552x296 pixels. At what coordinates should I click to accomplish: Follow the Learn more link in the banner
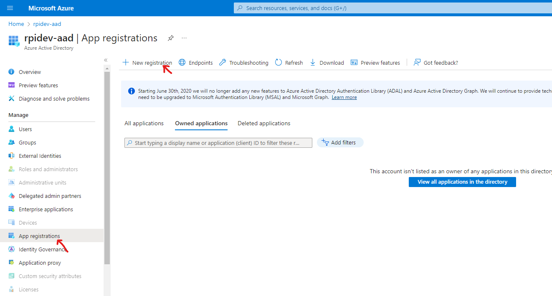pyautogui.click(x=344, y=97)
